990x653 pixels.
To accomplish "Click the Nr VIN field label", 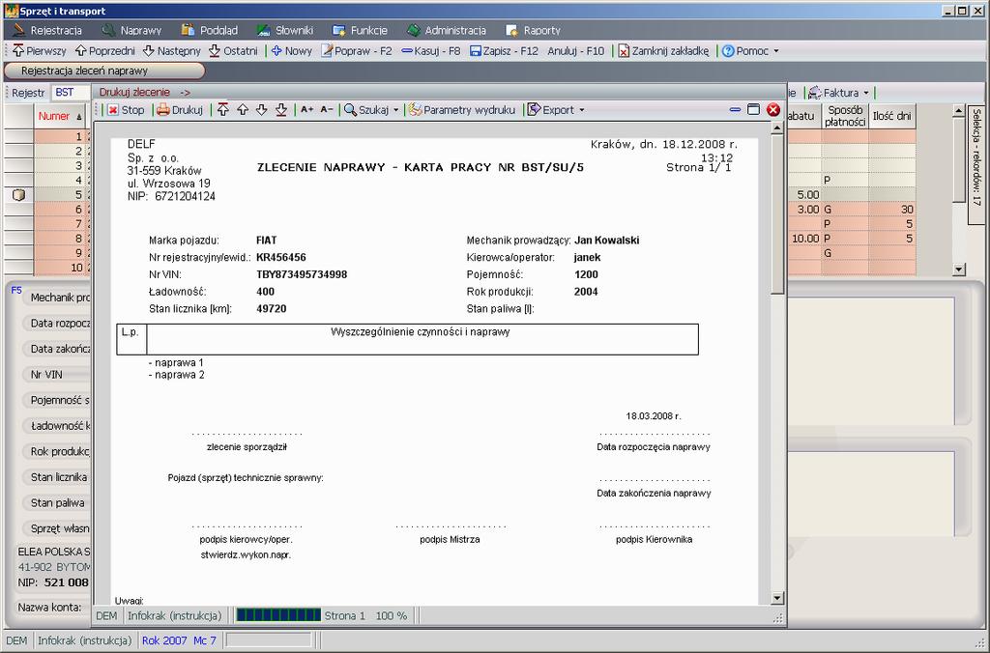I will 46,374.
